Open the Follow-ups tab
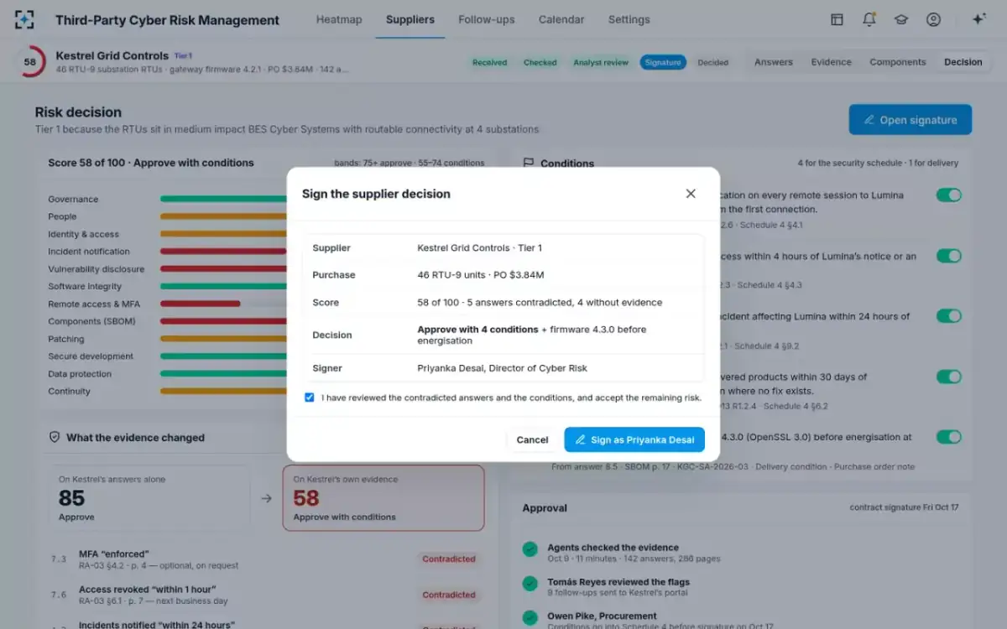This screenshot has width=1007, height=629. point(487,19)
